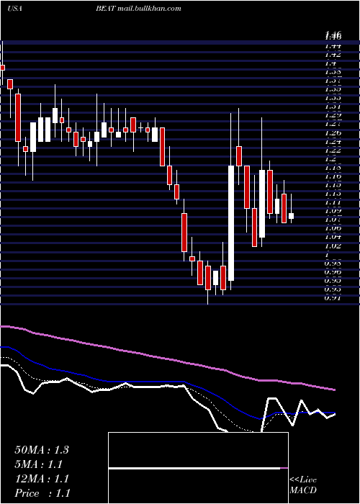Screen dimensions: 360x504
Task: Click the 'BEAT mail.bullkhan.com' title text
Action: point(138,9)
